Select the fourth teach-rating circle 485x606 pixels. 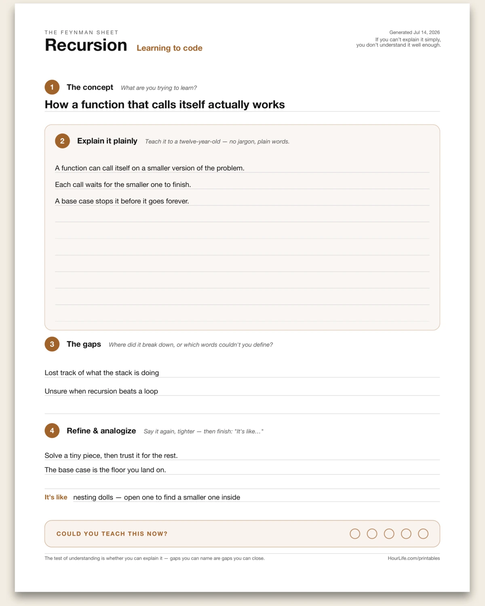tap(406, 534)
